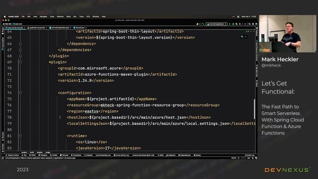This screenshot has height=179, width=318.
Task: Click the Build project hammer icon
Action: point(203,24)
